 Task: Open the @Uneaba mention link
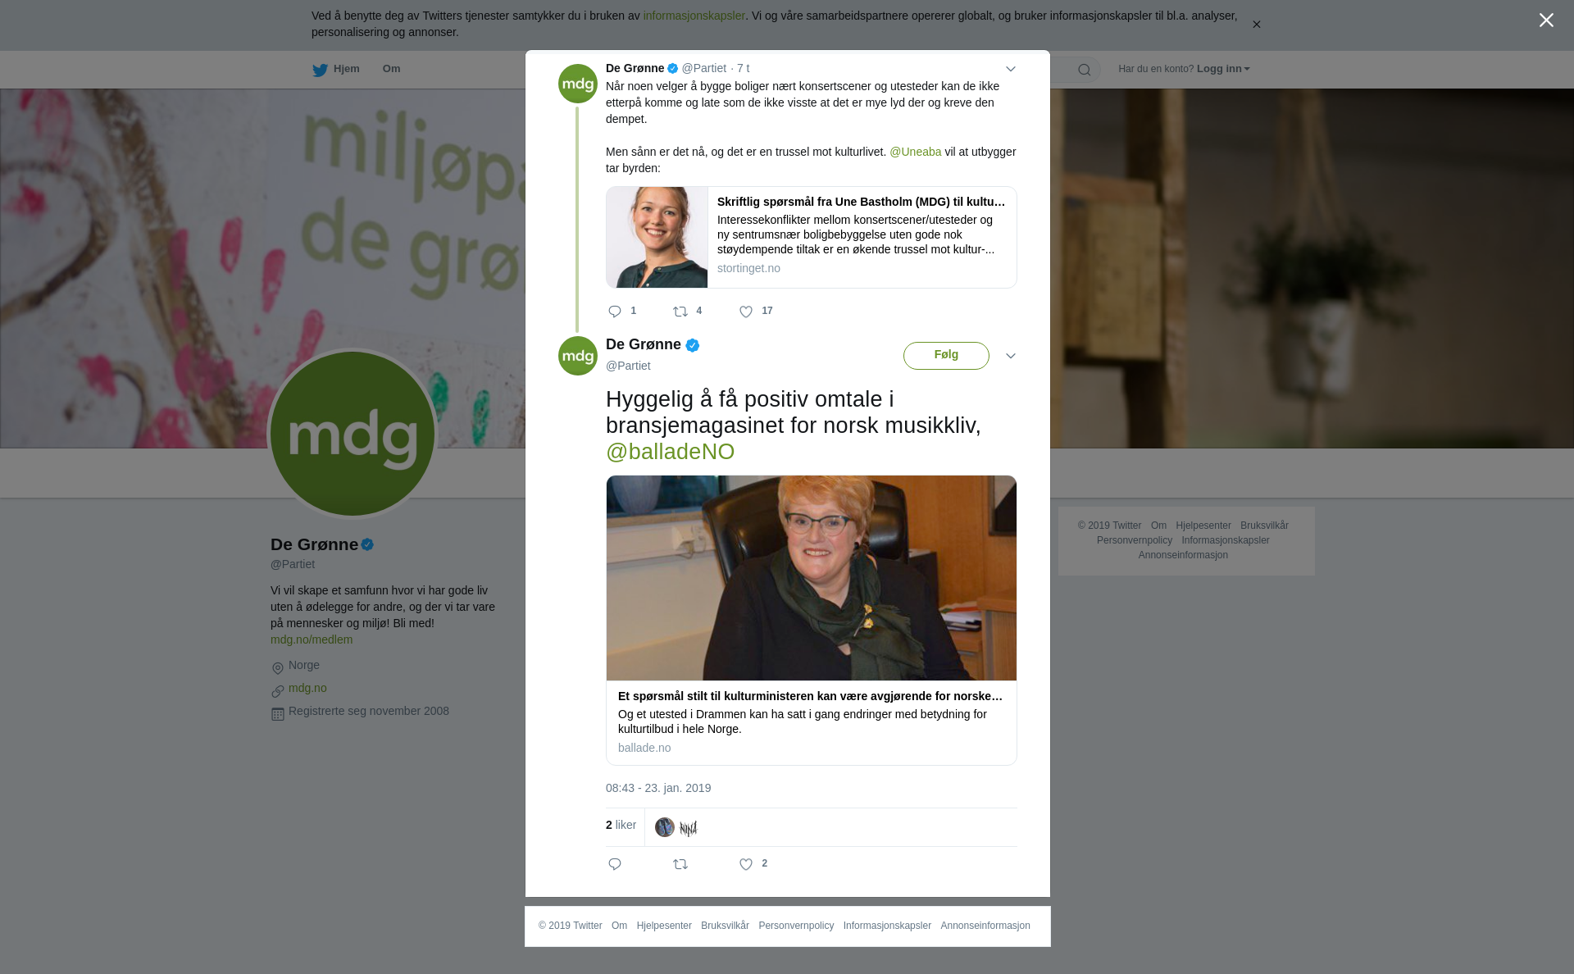click(x=916, y=152)
